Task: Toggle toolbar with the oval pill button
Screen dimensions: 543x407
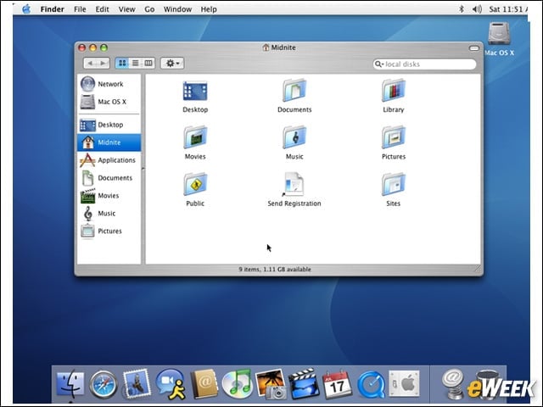Action: pyautogui.click(x=474, y=48)
